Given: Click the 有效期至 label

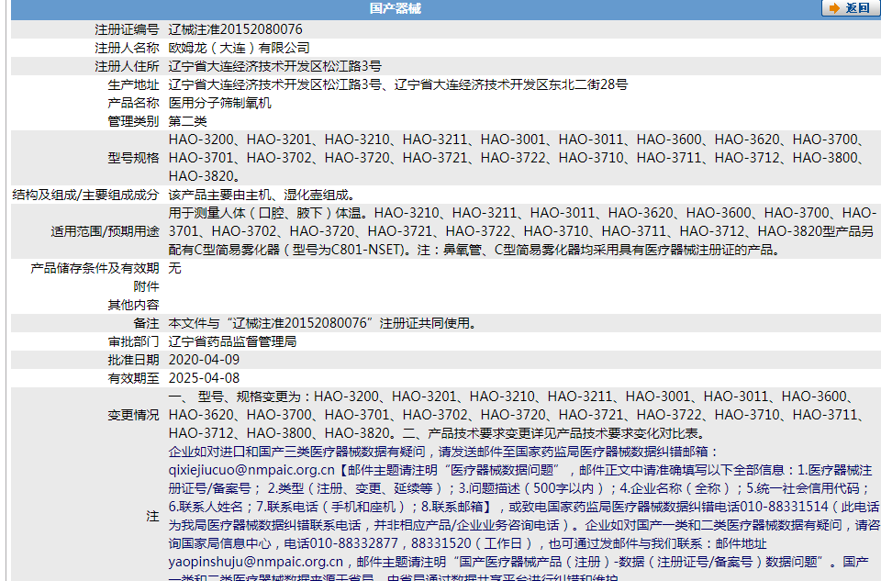Looking at the screenshot, I should click(134, 379).
